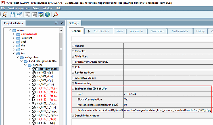Image resolution: width=213 pixels, height=125 pixels.
Task: Collapse the Expiration date (End of Life) section
Action: tap(73, 89)
